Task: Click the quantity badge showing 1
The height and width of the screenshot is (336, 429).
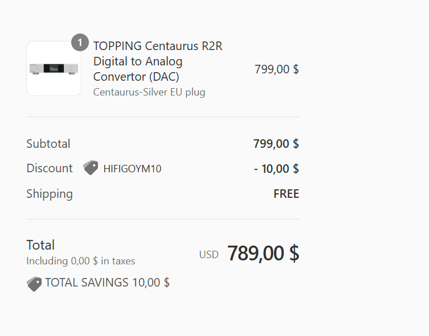Action: tap(80, 42)
